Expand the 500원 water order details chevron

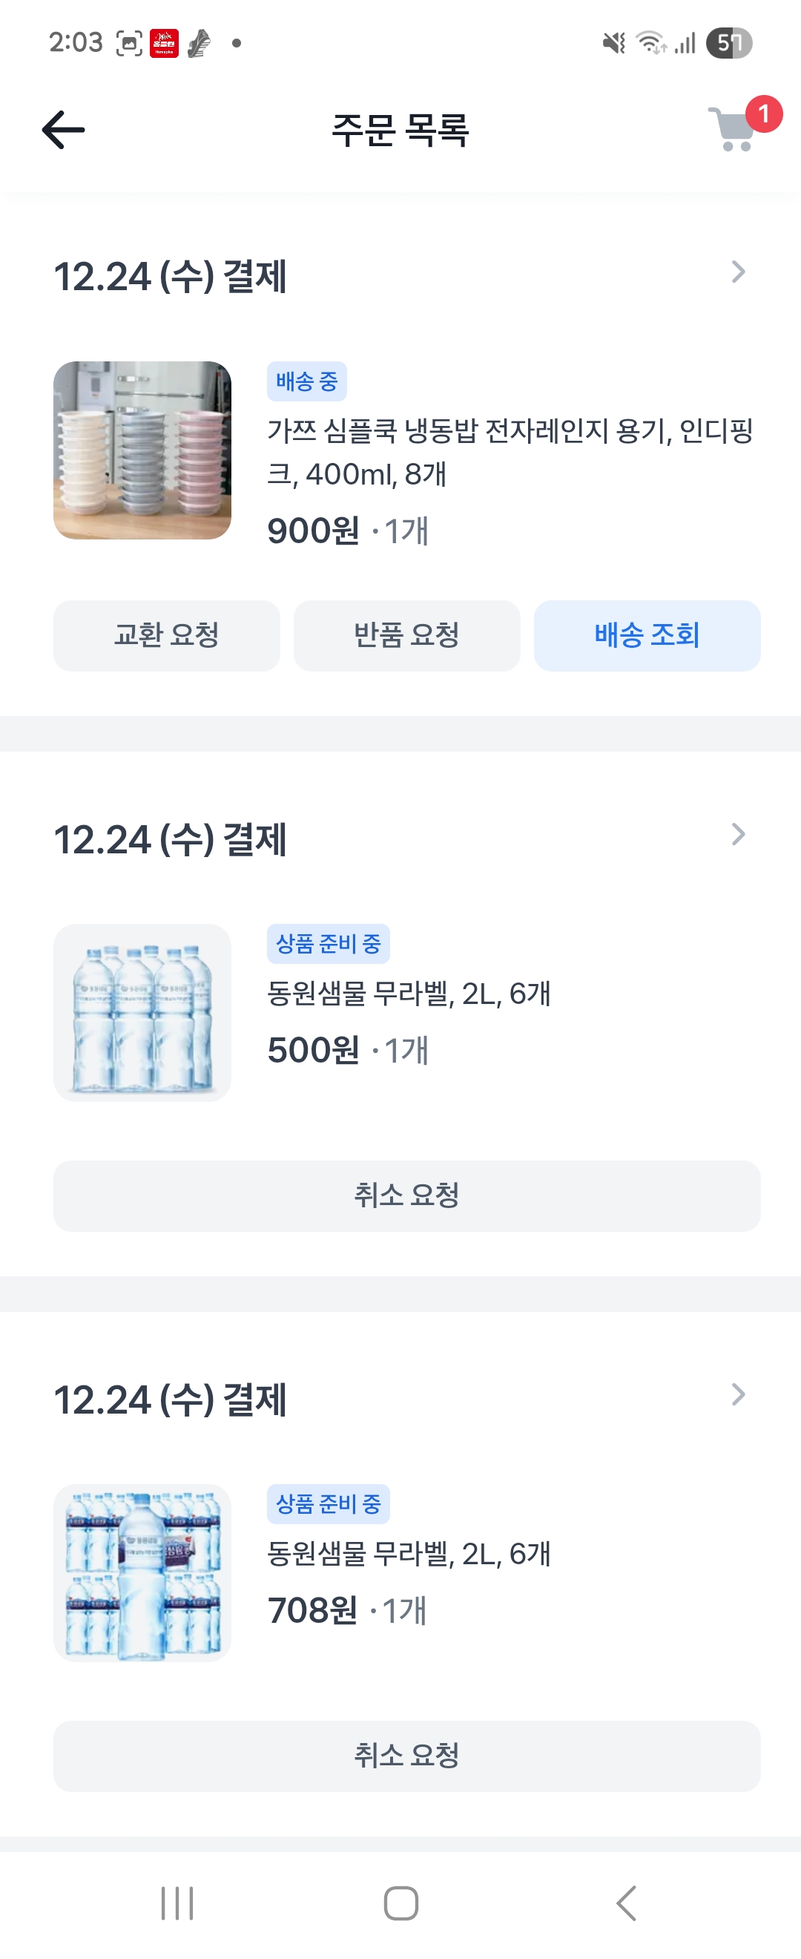(737, 834)
